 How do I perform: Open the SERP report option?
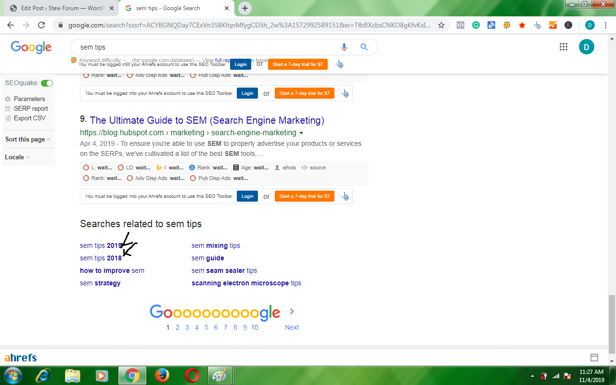coord(26,108)
